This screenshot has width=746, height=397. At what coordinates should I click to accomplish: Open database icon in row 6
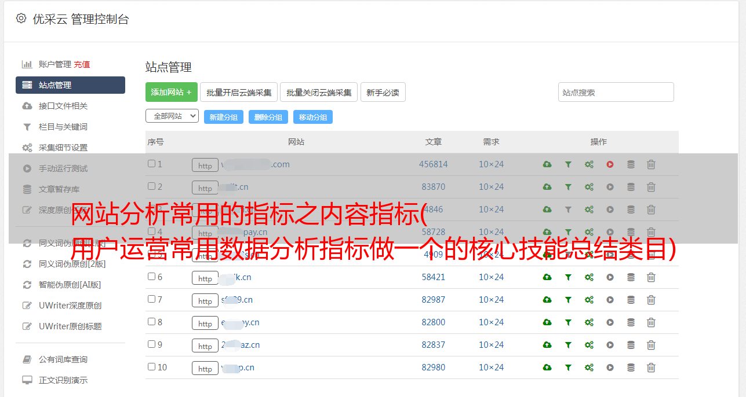pos(631,277)
